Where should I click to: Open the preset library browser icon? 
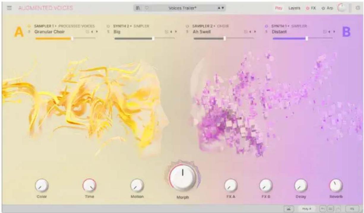point(138,8)
